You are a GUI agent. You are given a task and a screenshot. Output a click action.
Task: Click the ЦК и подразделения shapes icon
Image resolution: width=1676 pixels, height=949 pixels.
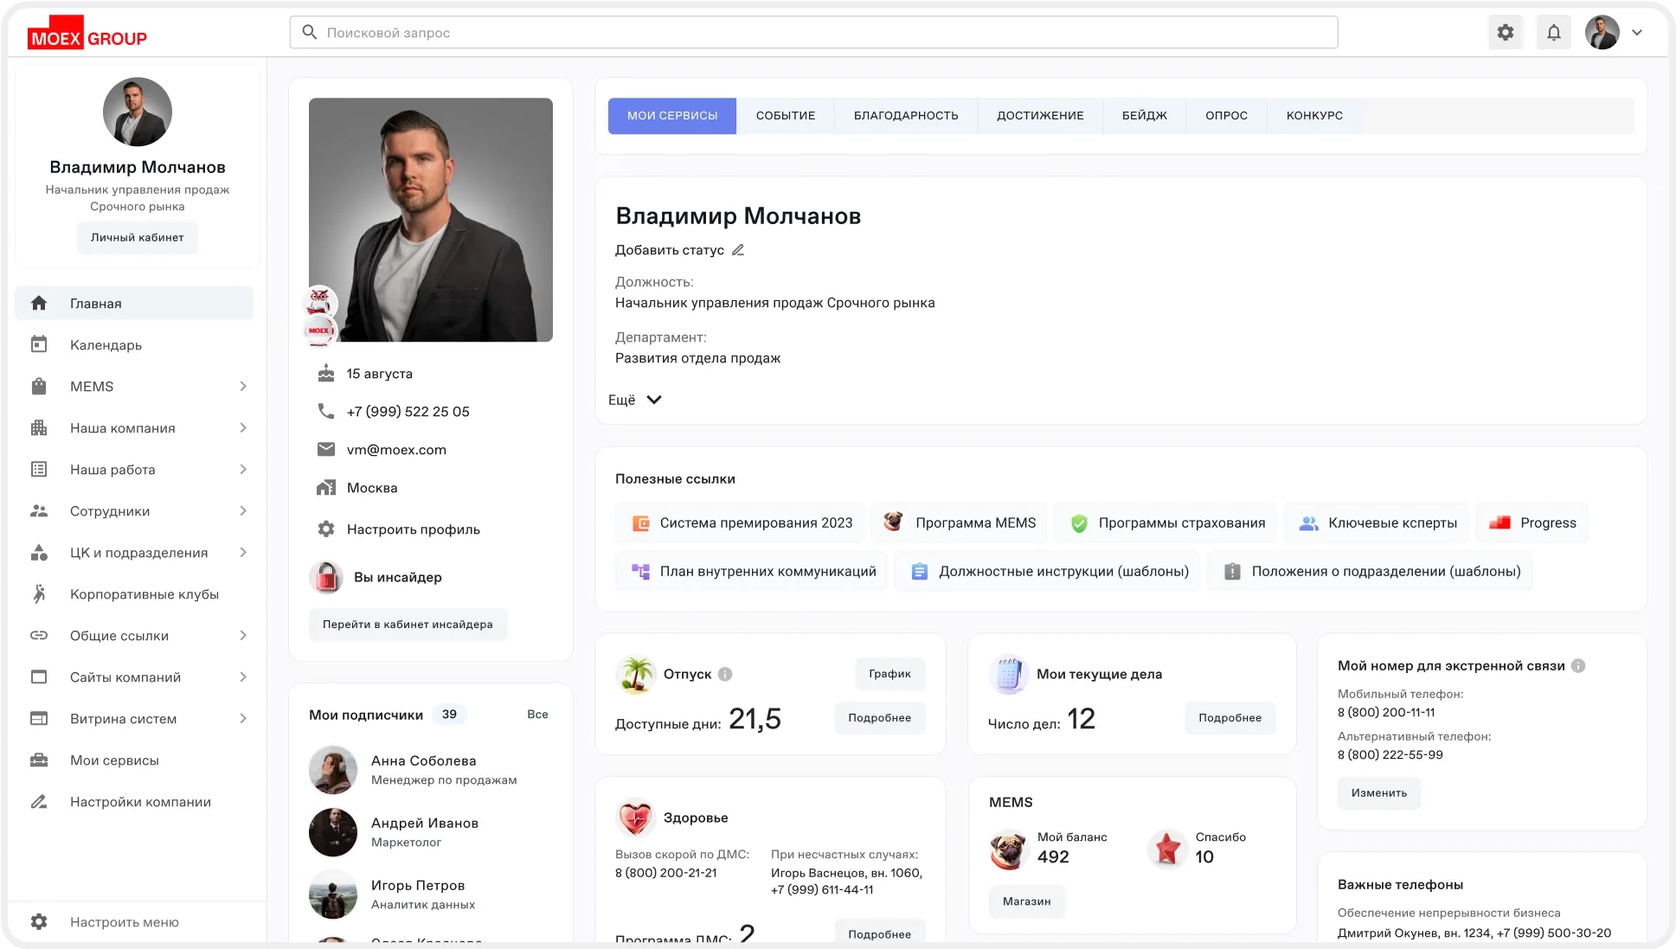coord(39,553)
